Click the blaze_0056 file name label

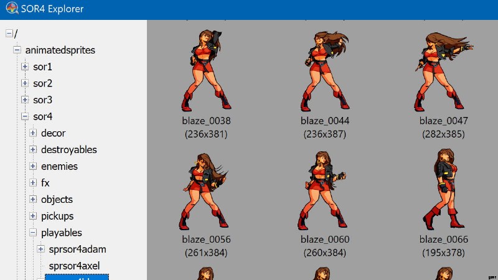point(206,239)
